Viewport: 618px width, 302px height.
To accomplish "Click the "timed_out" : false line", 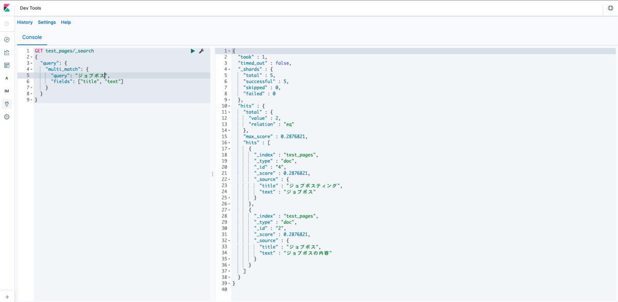I will 264,63.
